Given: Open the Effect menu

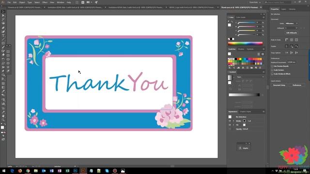Looking at the screenshot, I should 45,2.
